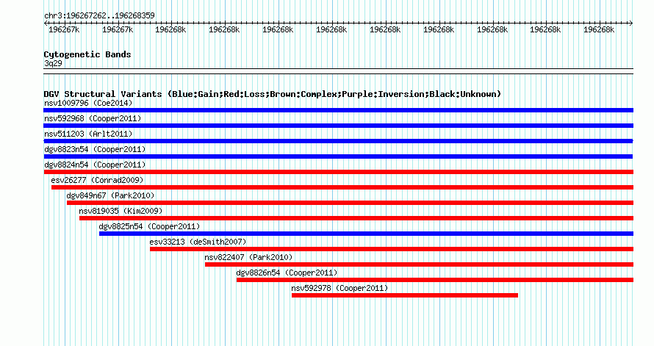
Task: Click nsv592978 (Cooper2011) variant label
Action: coord(339,288)
